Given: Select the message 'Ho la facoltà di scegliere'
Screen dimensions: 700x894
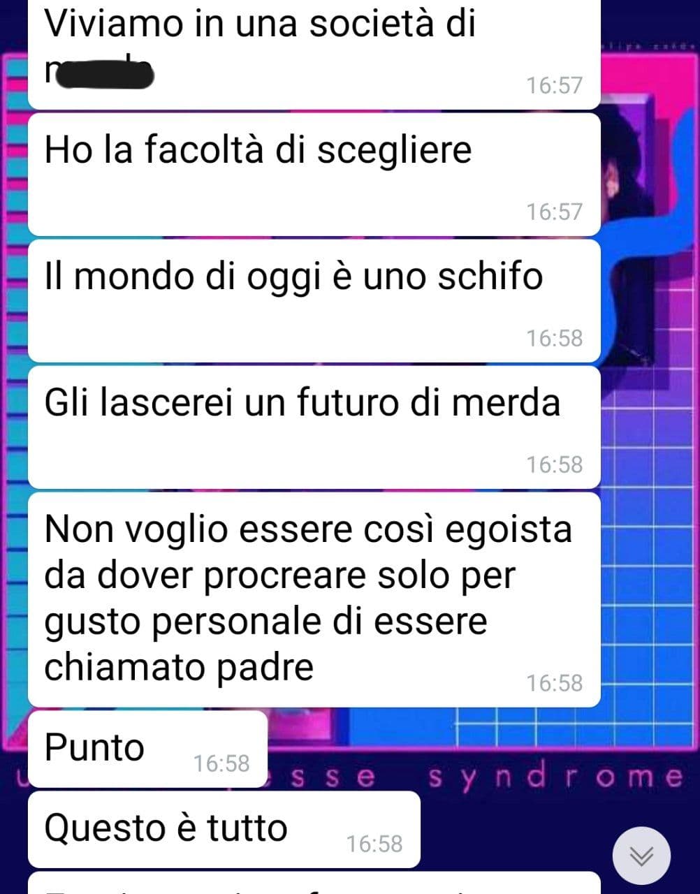Looking at the screenshot, I should pyautogui.click(x=314, y=175).
